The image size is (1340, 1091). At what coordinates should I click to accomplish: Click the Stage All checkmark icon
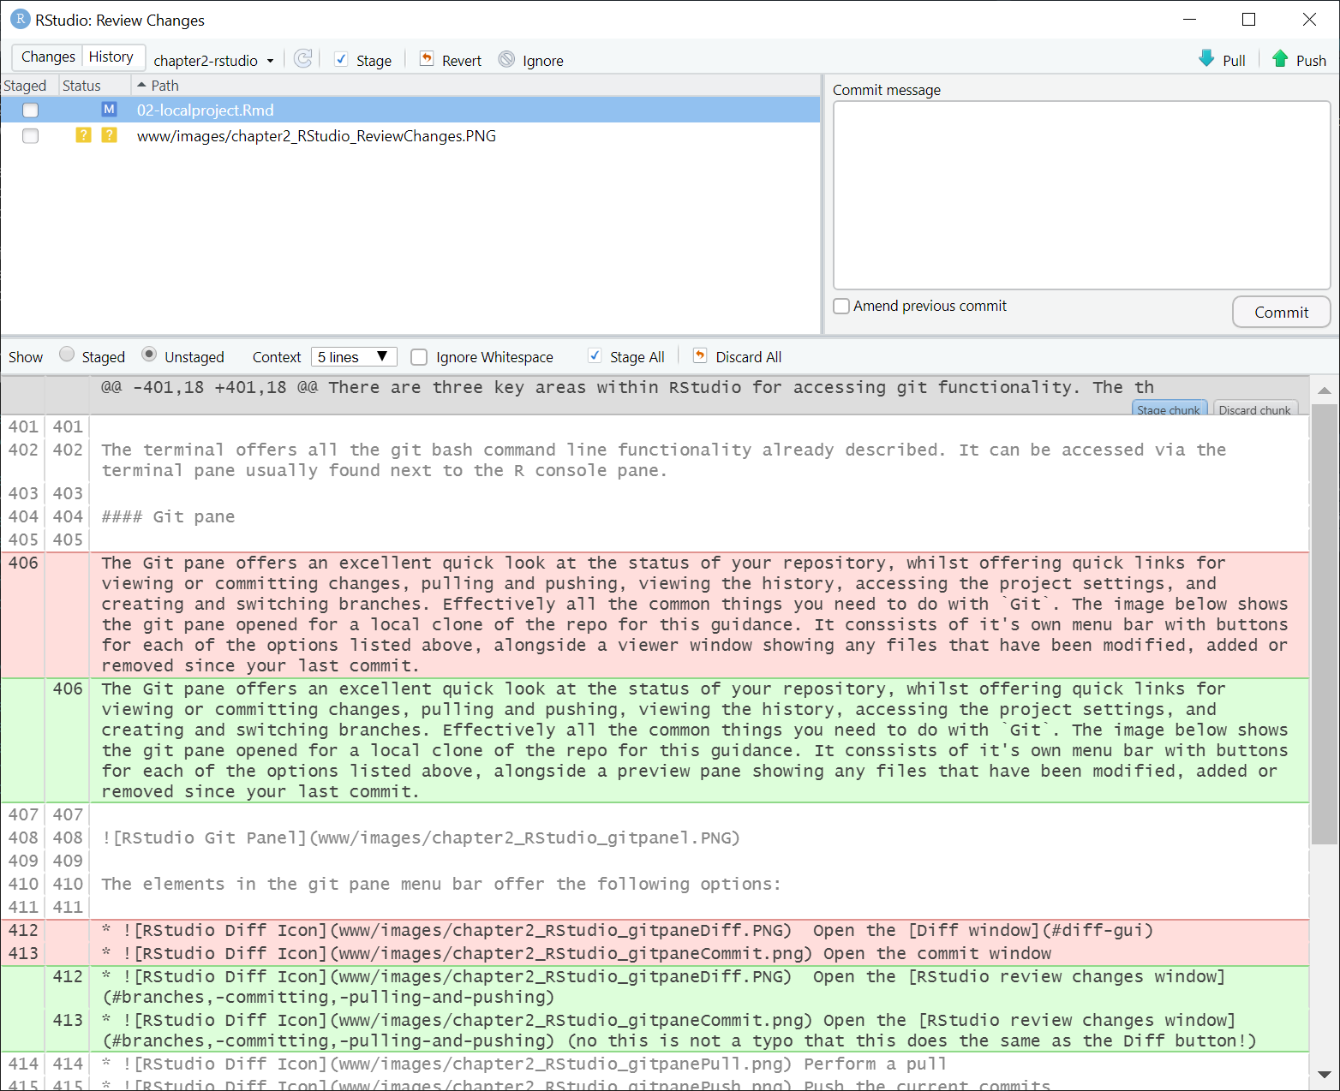click(x=595, y=355)
